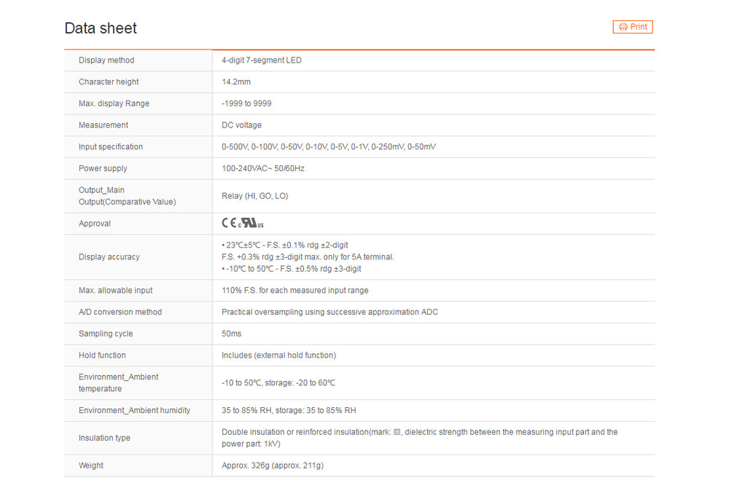Click the Print button

tap(632, 27)
